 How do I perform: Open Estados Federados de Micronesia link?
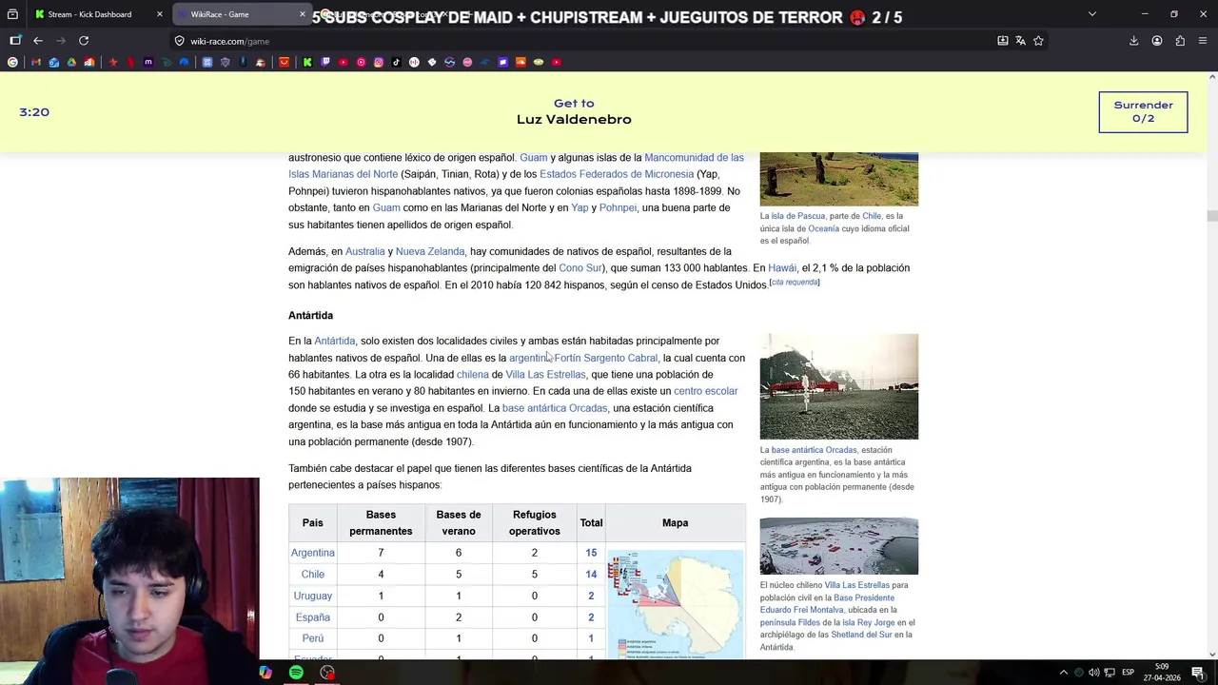pyautogui.click(x=617, y=174)
